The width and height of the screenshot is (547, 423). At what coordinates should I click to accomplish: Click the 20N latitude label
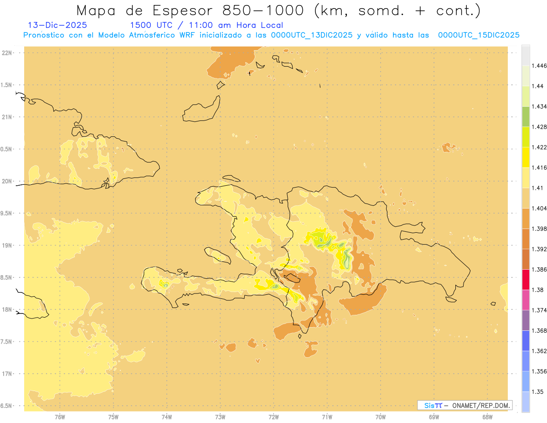[x=7, y=181]
